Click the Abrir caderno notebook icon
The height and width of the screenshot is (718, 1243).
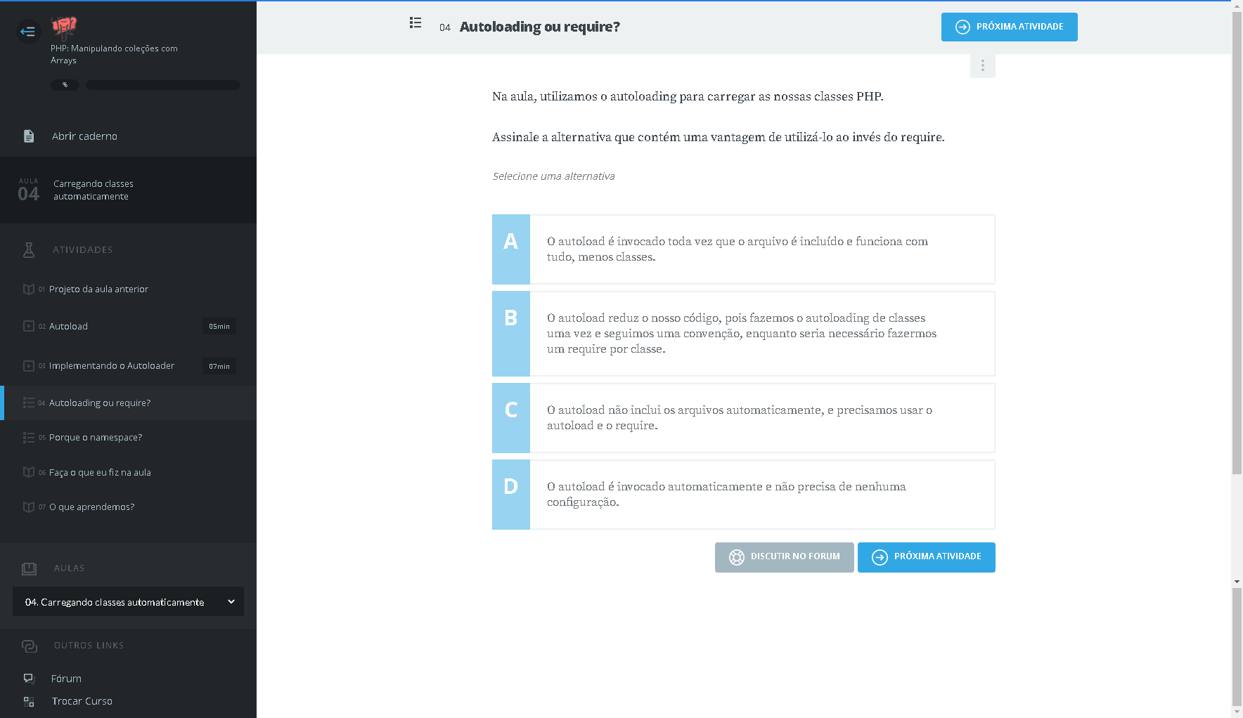coord(29,136)
